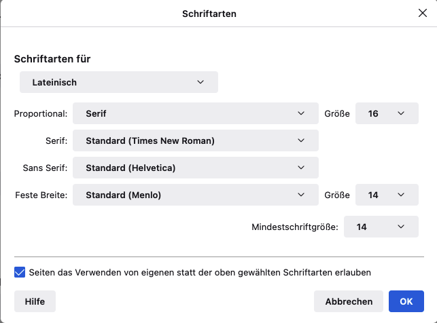
Task: Open the Sans Serif Helvetica dropdown
Action: [x=195, y=168]
